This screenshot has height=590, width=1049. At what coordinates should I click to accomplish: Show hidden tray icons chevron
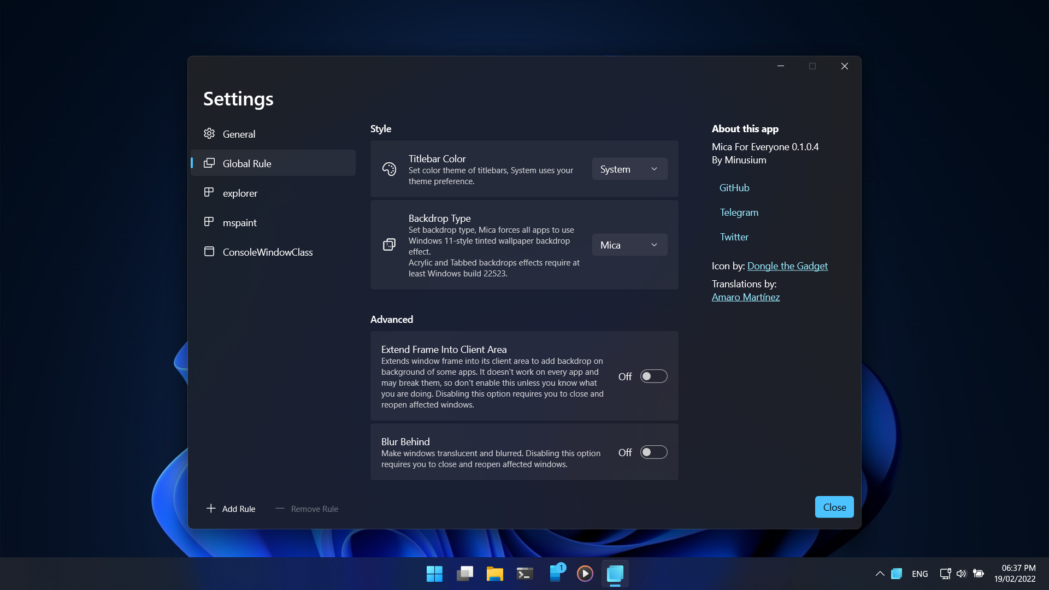point(880,574)
